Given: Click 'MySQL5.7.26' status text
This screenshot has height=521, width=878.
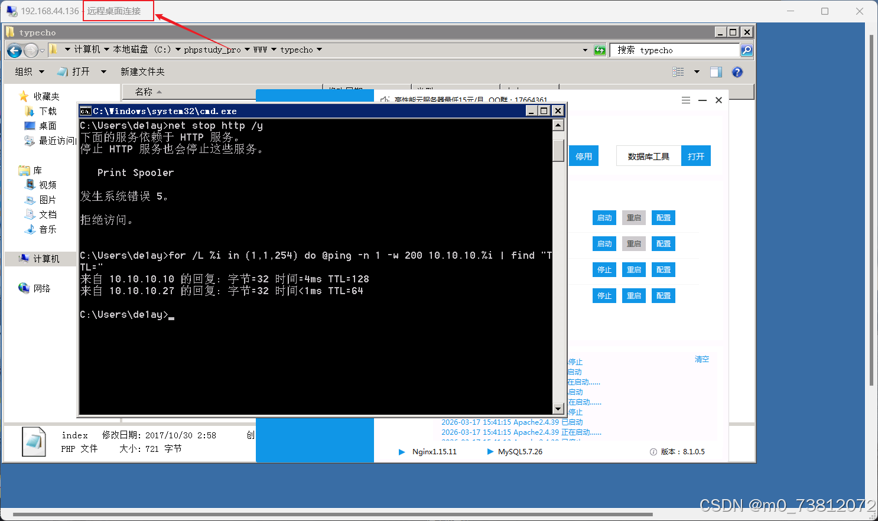Looking at the screenshot, I should click(520, 452).
